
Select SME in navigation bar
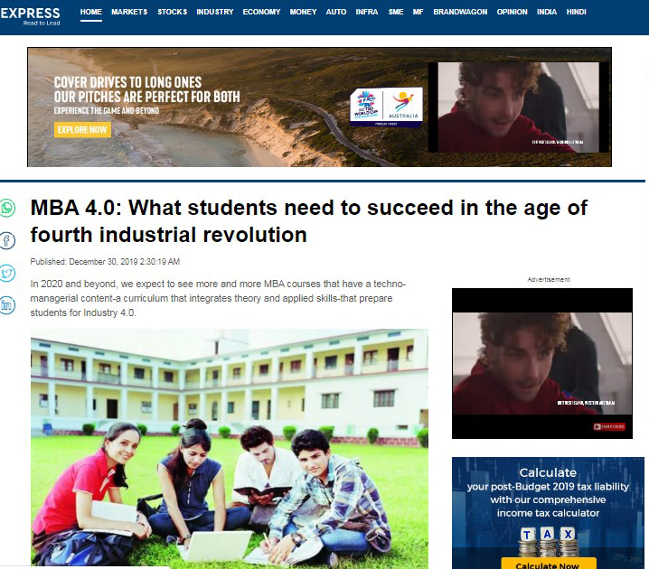pos(396,12)
